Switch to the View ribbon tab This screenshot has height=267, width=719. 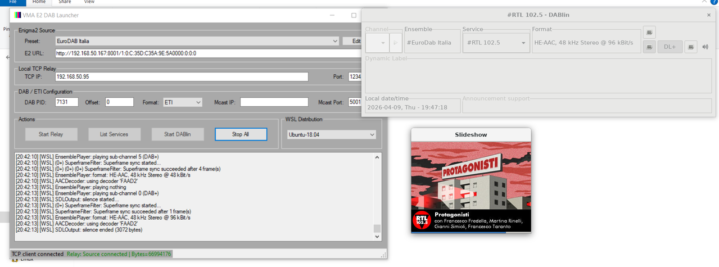pyautogui.click(x=89, y=2)
